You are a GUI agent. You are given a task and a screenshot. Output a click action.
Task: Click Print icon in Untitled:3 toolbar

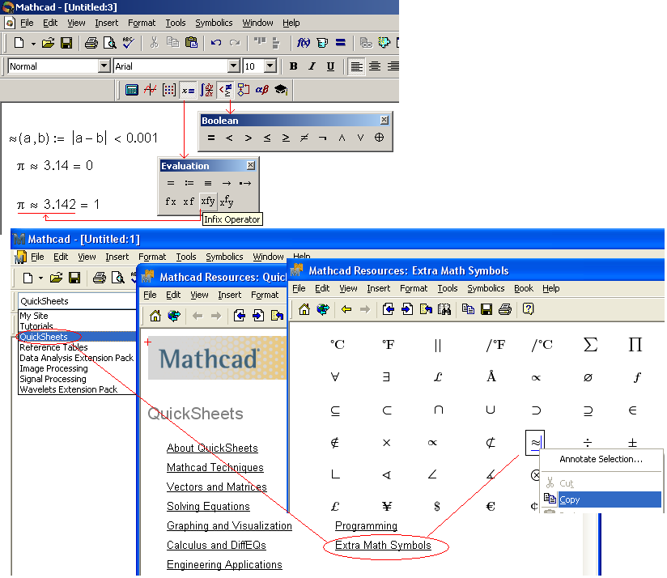click(91, 43)
